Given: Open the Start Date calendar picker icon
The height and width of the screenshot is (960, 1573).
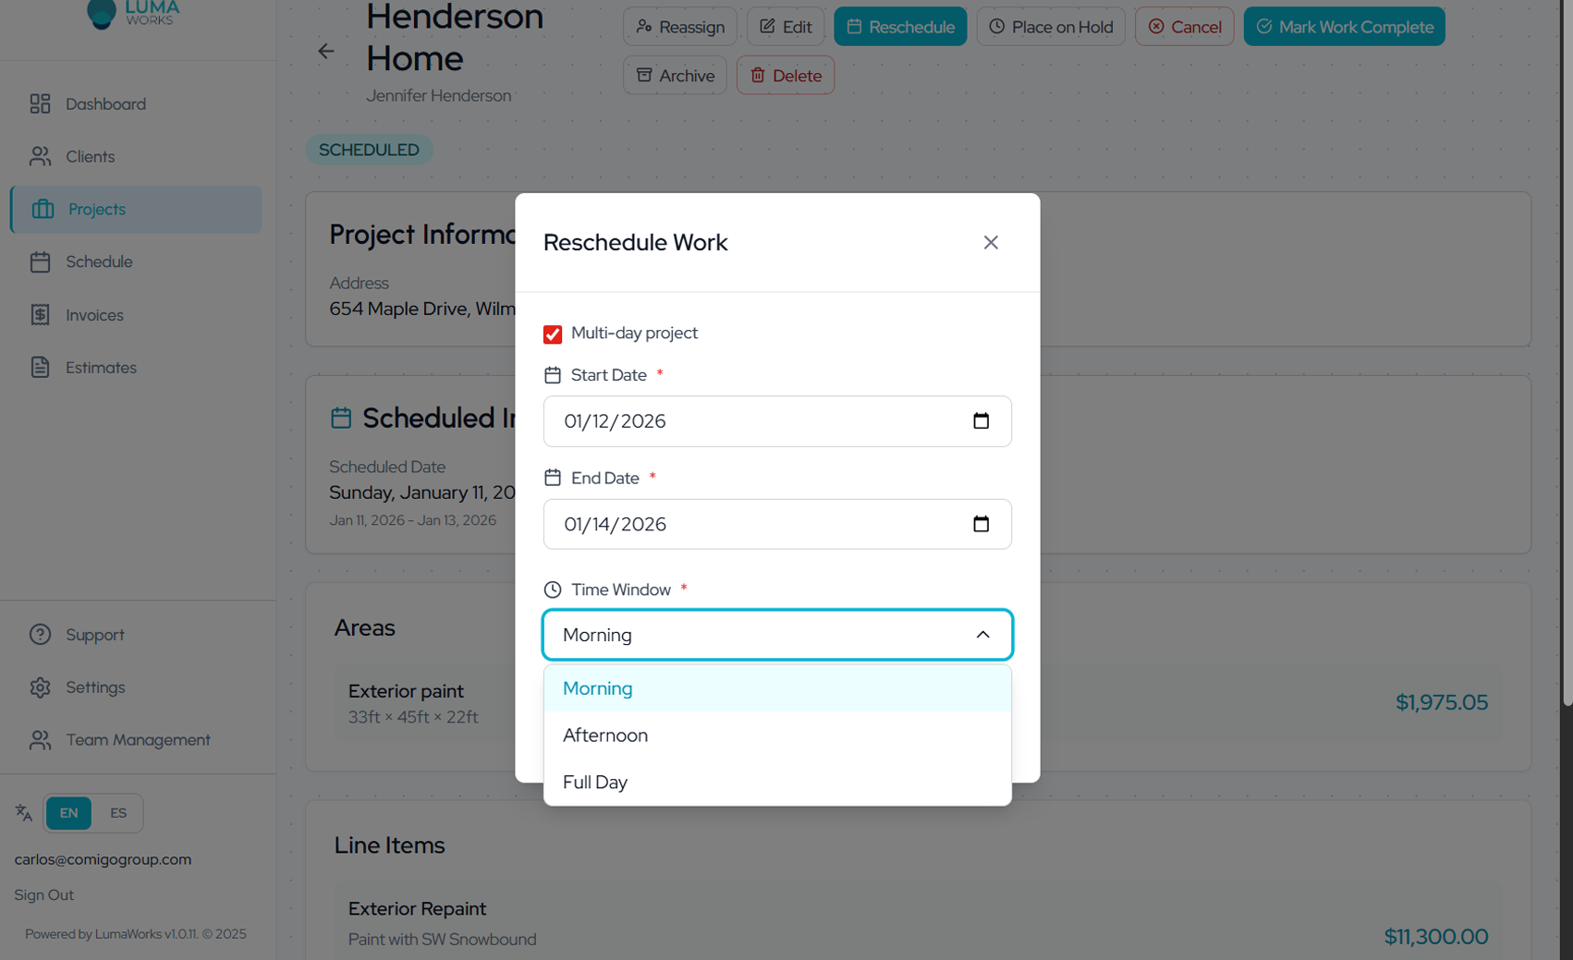Looking at the screenshot, I should [981, 421].
